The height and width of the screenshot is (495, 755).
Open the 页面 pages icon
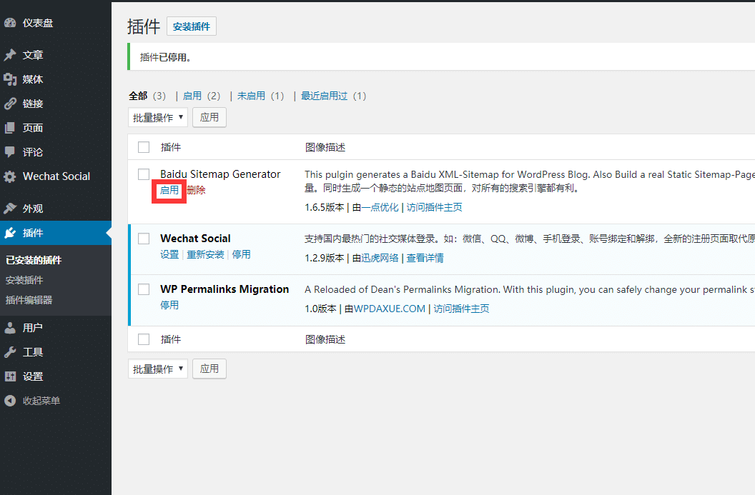pos(11,127)
